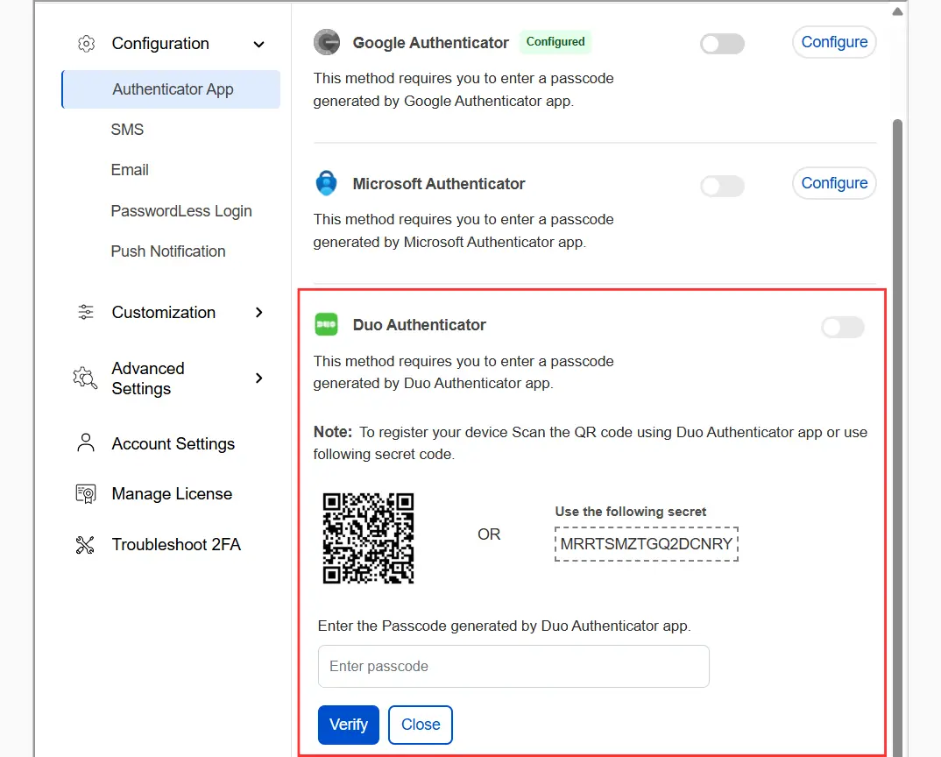Viewport: 941px width, 757px height.
Task: Click the green Duo Authenticator logo
Action: (327, 324)
